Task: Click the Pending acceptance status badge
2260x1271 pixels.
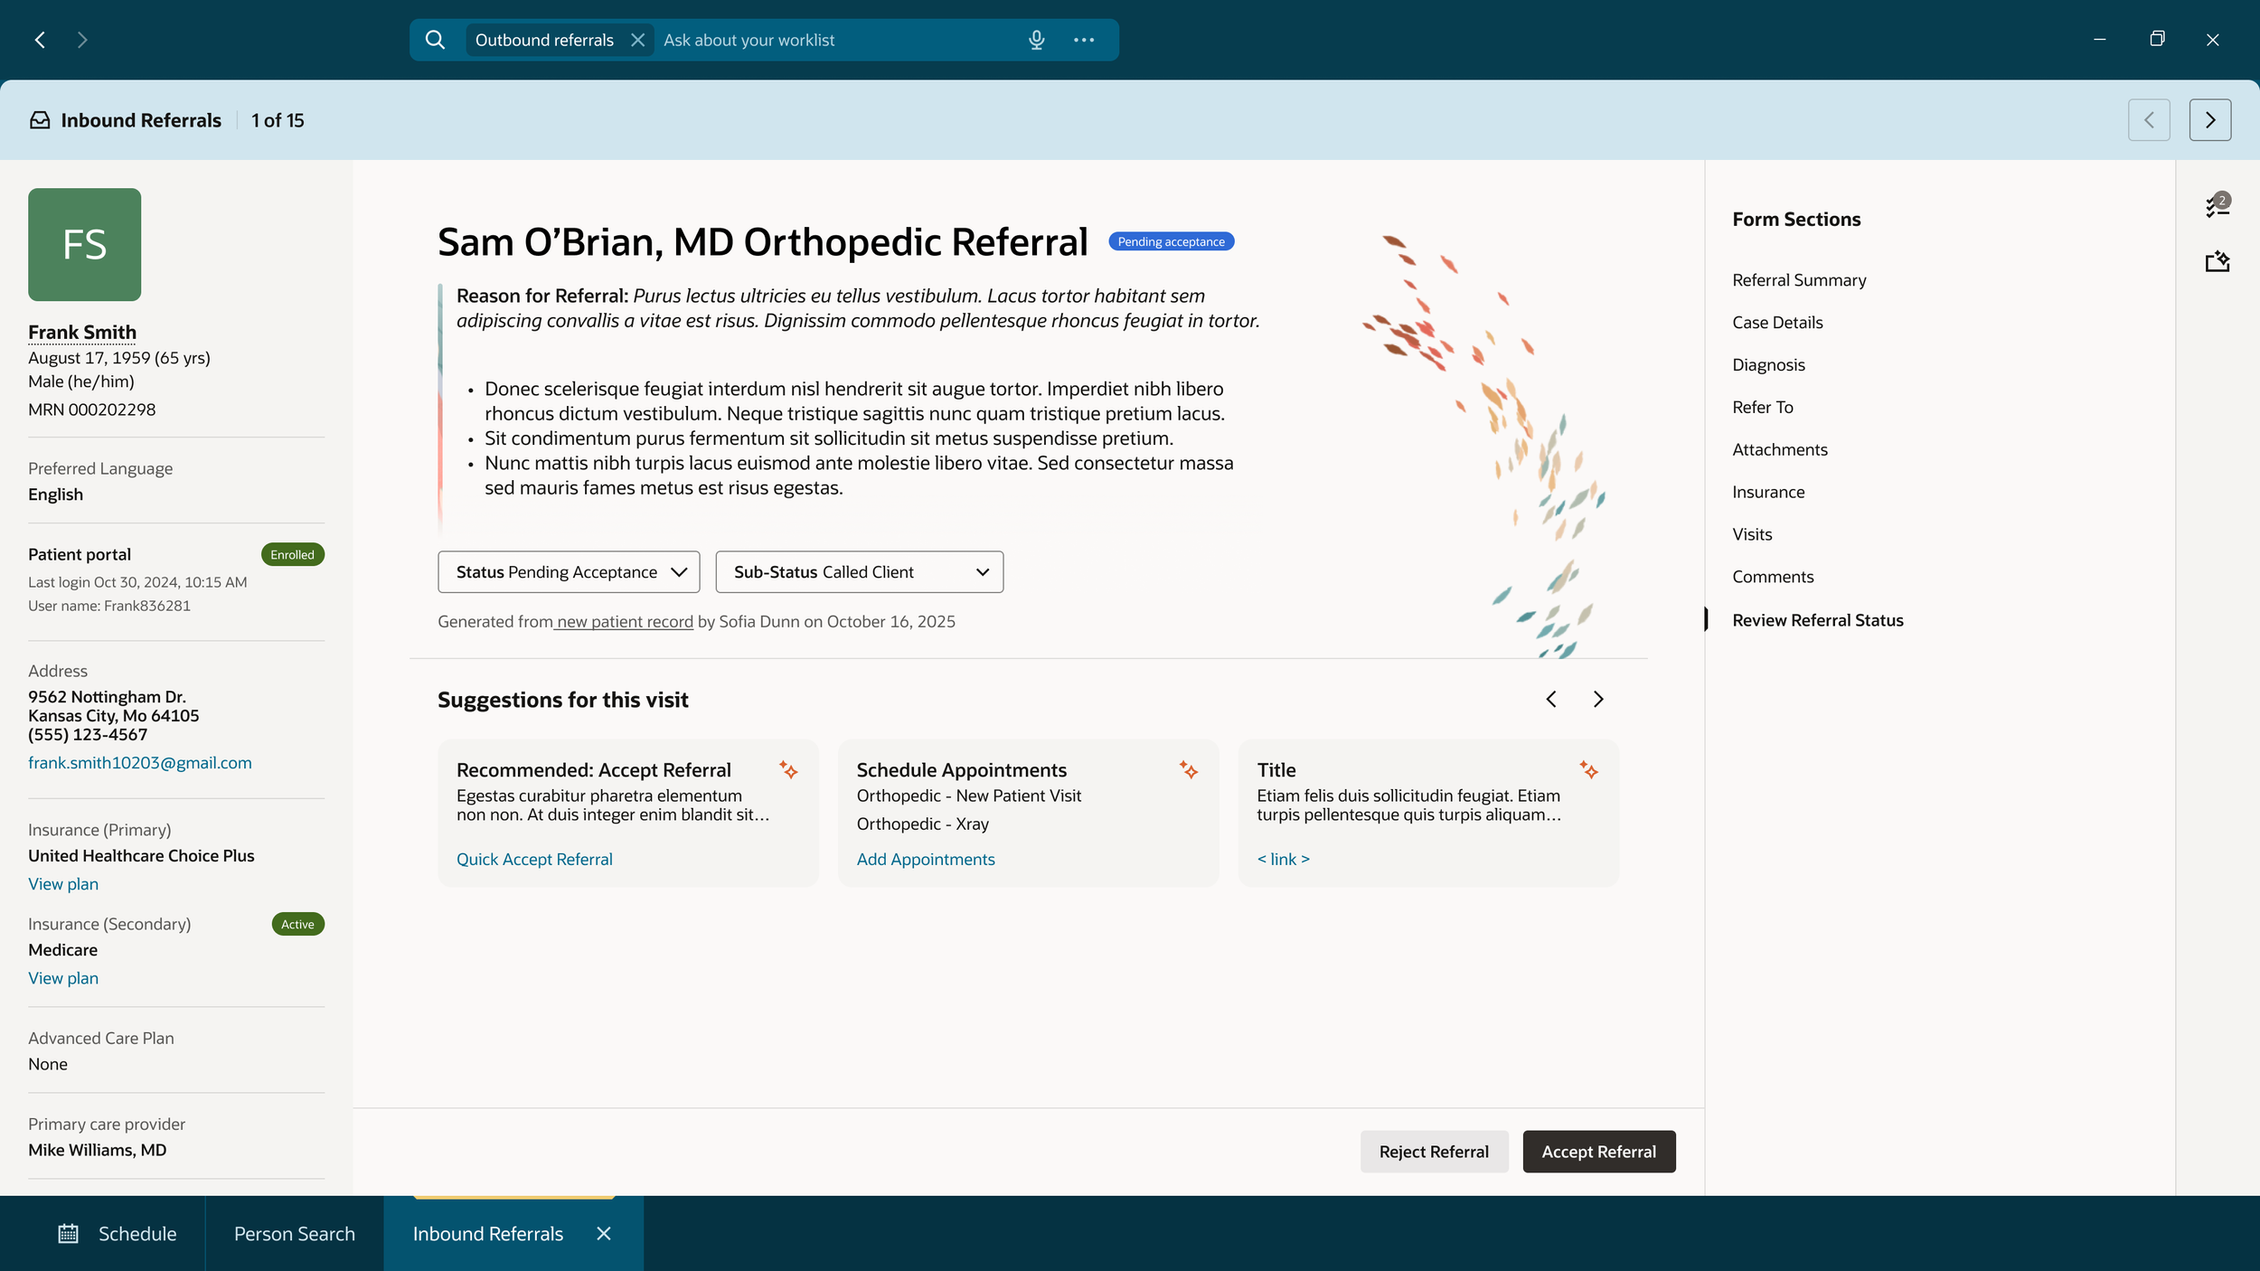Action: pos(1171,241)
